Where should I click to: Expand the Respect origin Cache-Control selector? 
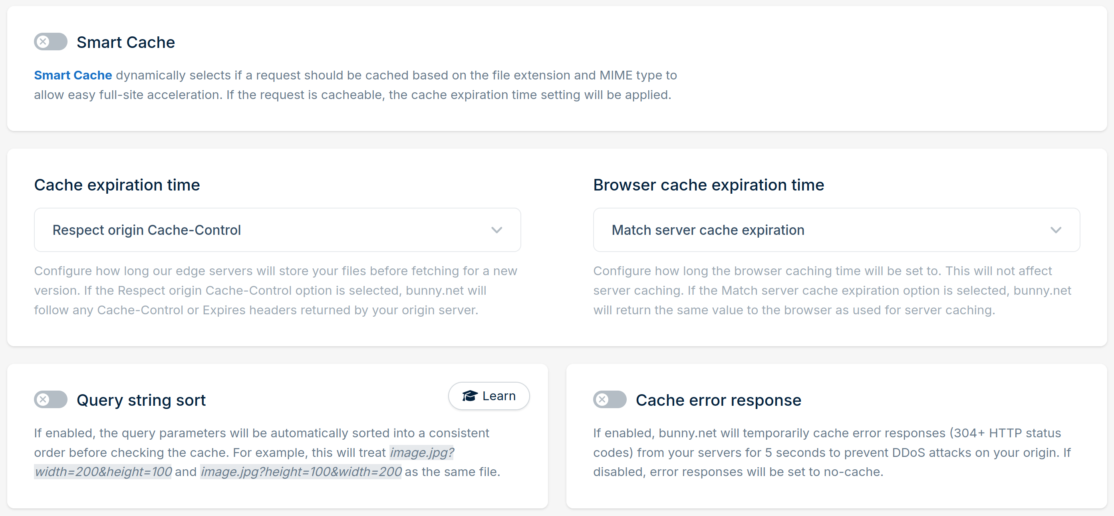click(x=277, y=230)
